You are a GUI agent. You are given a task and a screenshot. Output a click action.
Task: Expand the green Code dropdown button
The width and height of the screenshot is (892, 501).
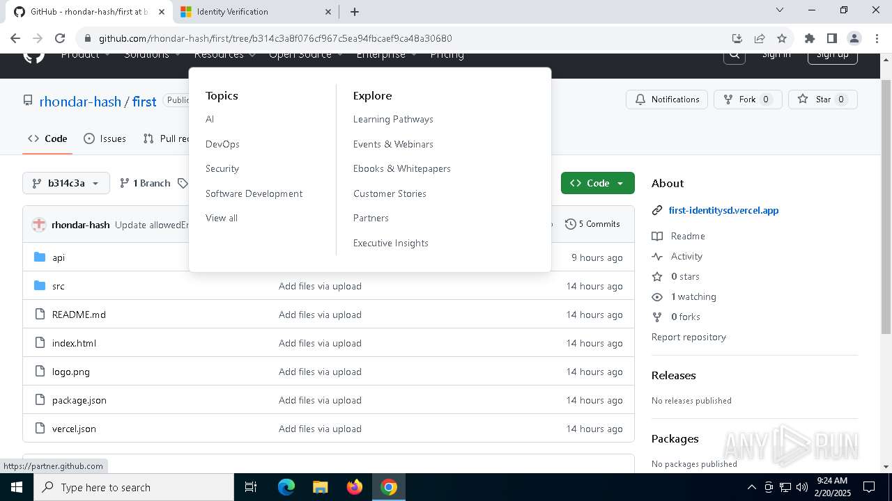(x=598, y=183)
